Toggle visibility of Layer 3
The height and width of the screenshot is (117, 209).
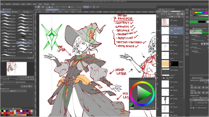click(158, 55)
